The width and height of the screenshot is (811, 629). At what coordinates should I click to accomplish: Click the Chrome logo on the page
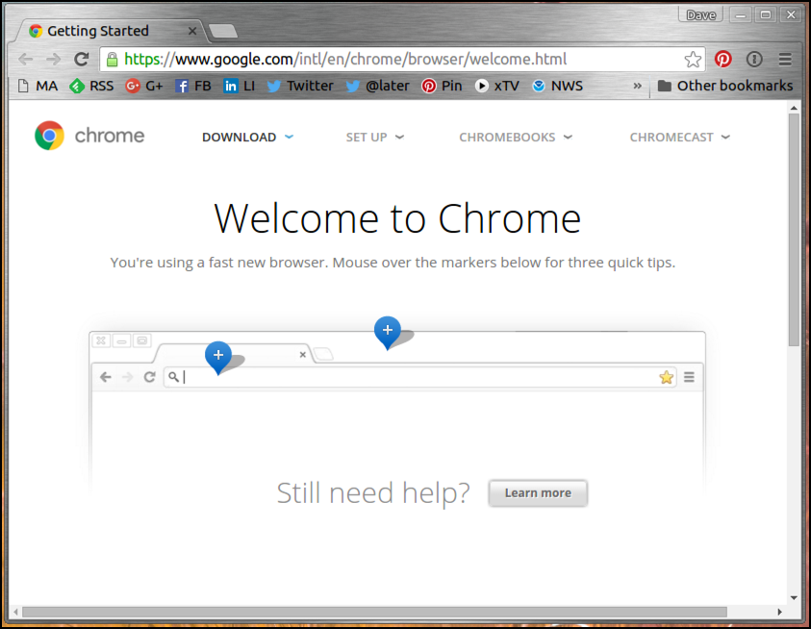tap(49, 136)
